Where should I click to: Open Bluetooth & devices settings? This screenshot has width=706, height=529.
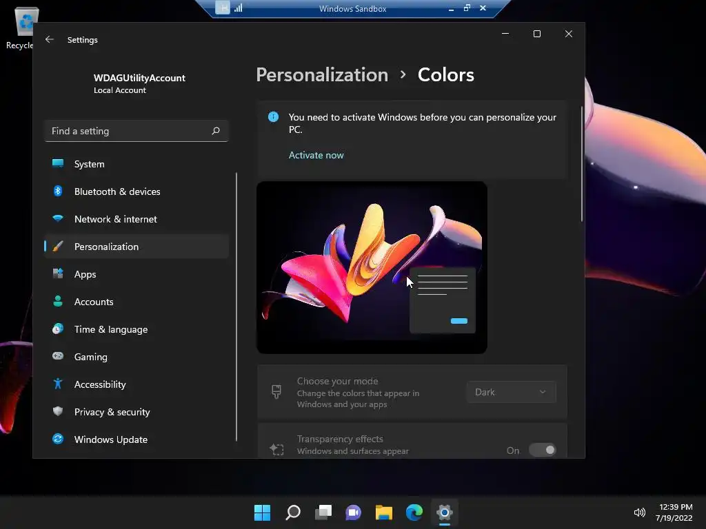coord(137,191)
